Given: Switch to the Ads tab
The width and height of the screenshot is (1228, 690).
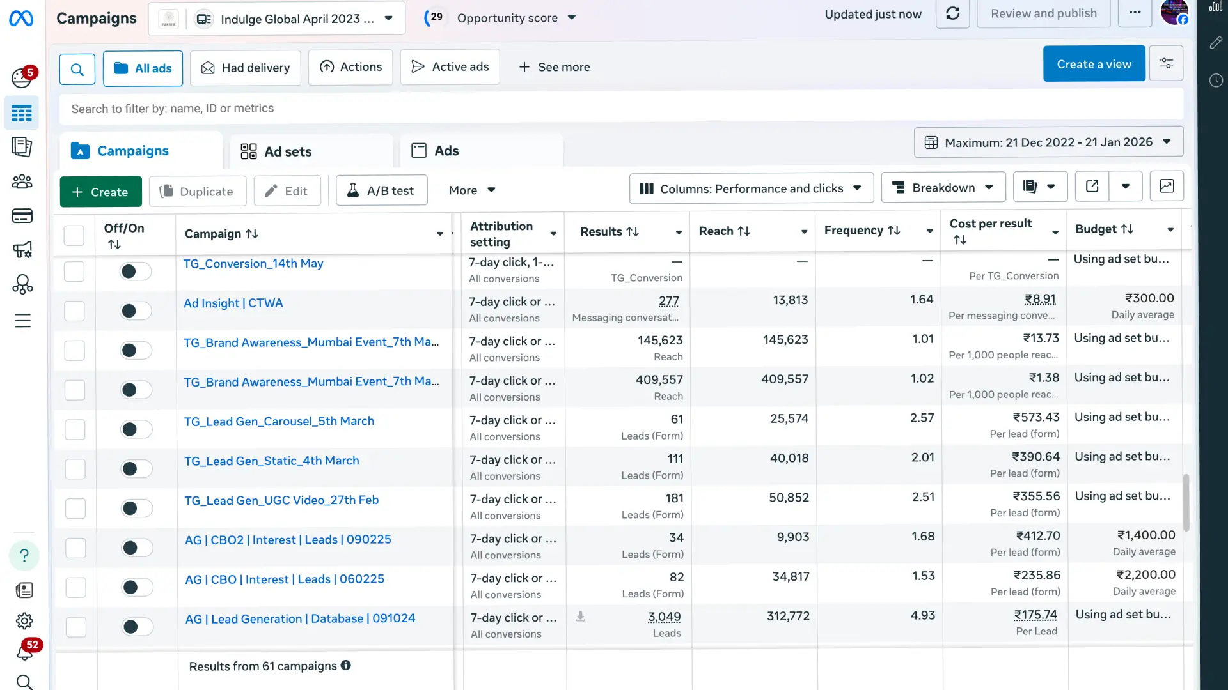Looking at the screenshot, I should [x=436, y=151].
